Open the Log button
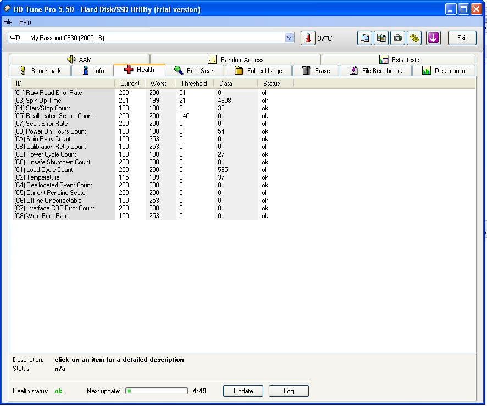This screenshot has height=406, width=487. [289, 391]
